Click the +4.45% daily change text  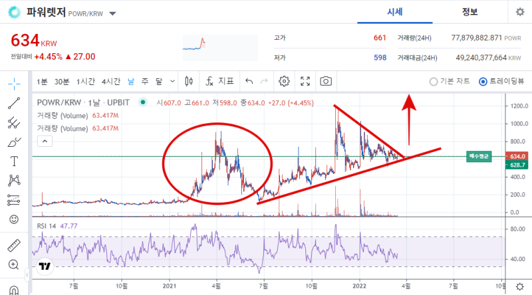[48, 56]
